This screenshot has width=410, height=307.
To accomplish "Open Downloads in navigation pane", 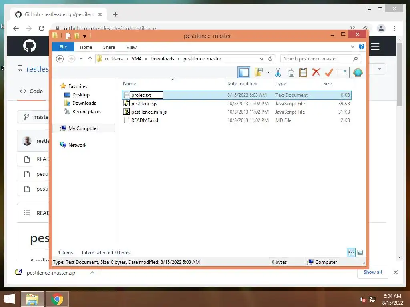I will (84, 103).
